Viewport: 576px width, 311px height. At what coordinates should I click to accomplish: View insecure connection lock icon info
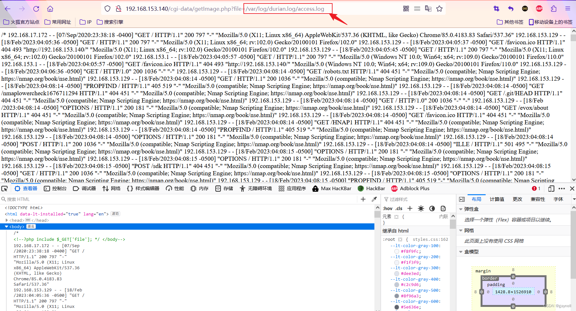point(119,9)
